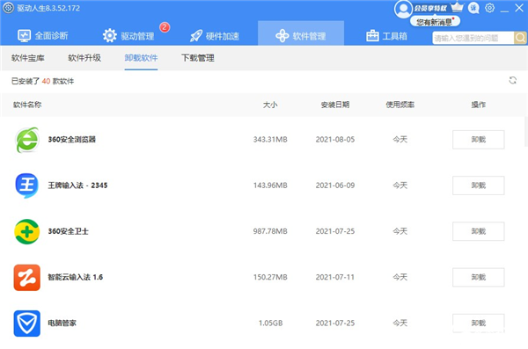This screenshot has height=349, width=528.
Task: Click the 会员享特权 crown badge
Action: pos(438,8)
